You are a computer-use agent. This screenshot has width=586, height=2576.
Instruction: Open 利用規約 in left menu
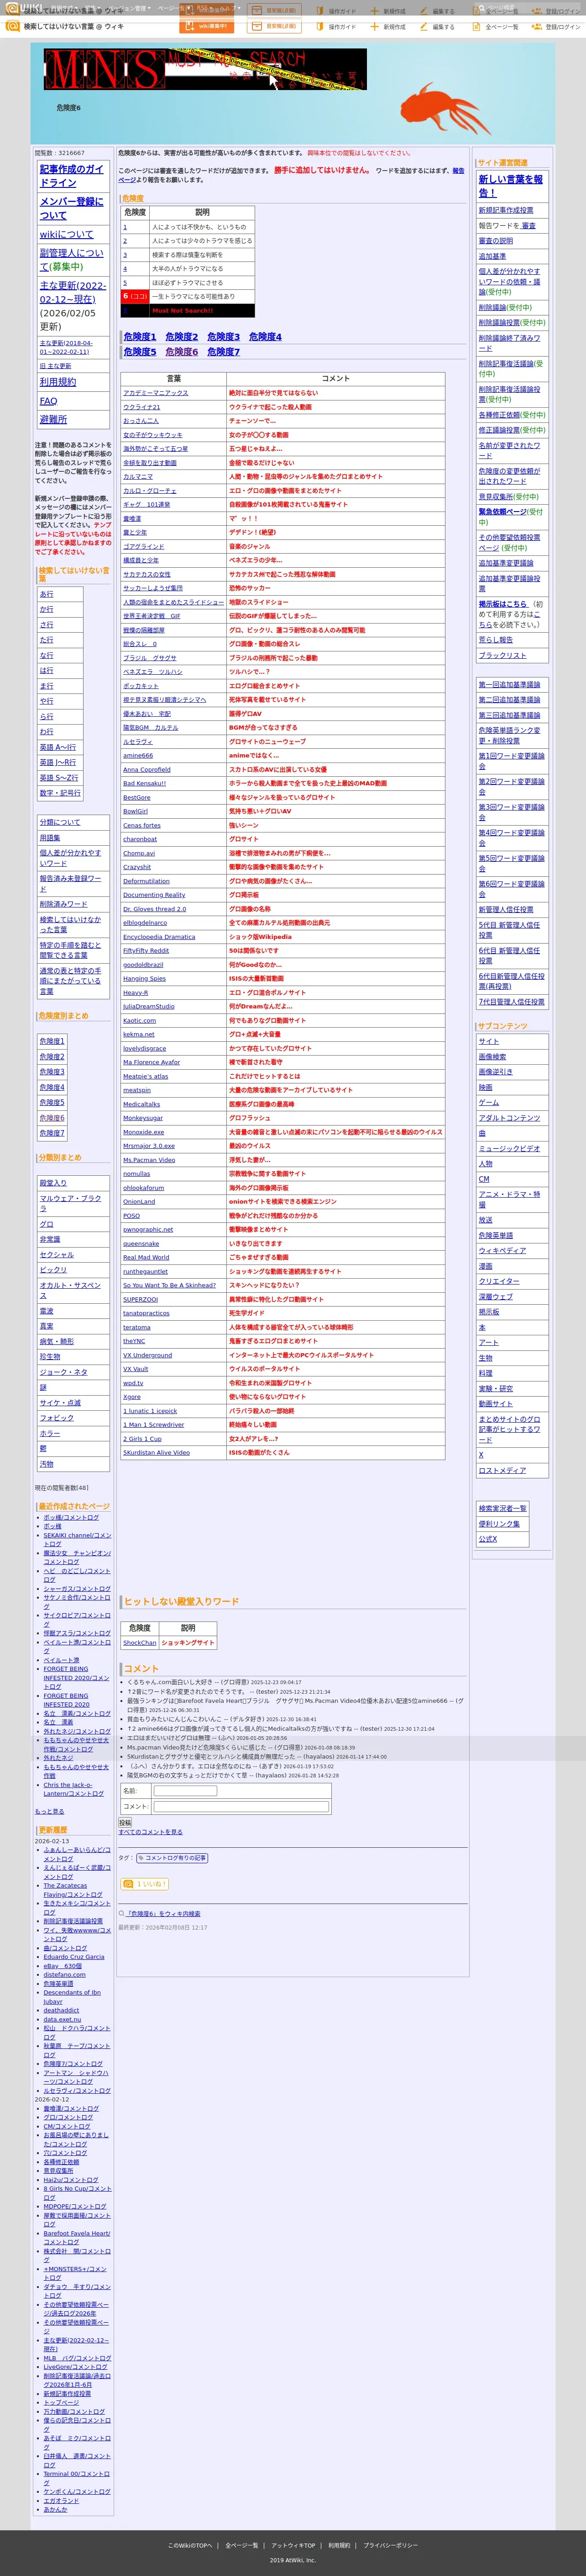coord(57,382)
